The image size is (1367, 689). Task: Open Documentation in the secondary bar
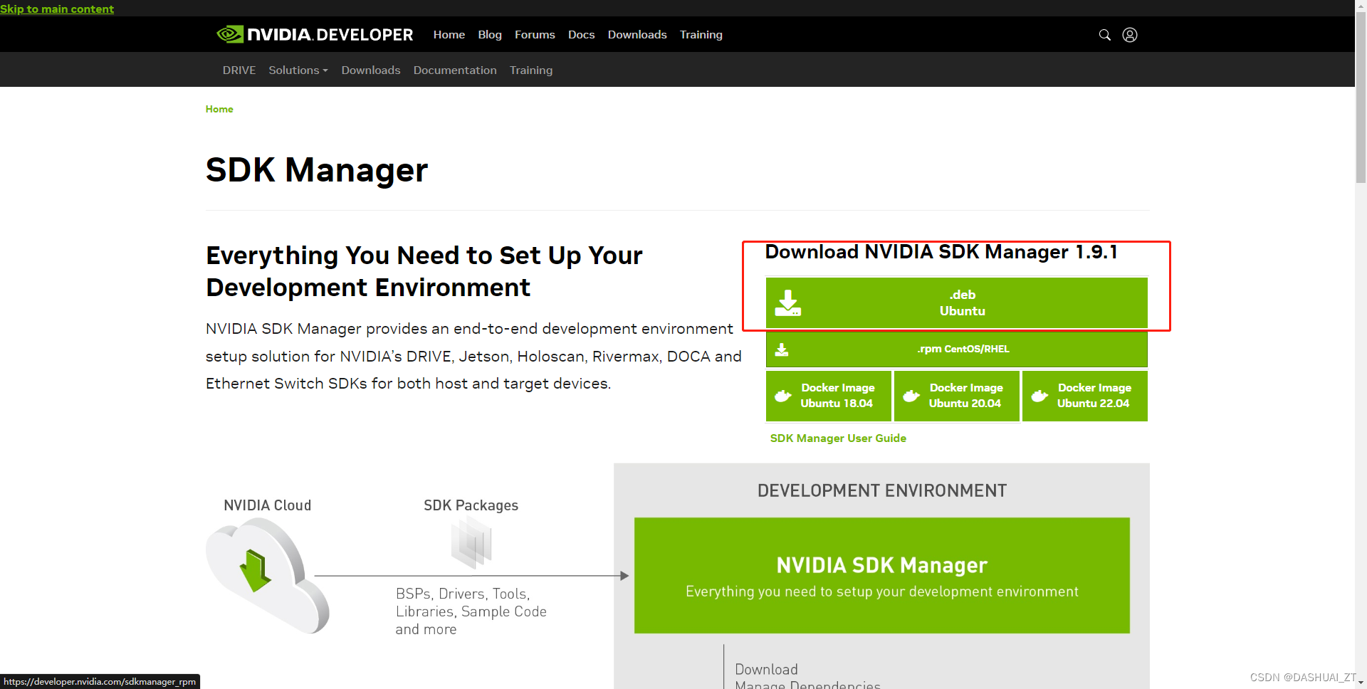pyautogui.click(x=455, y=70)
